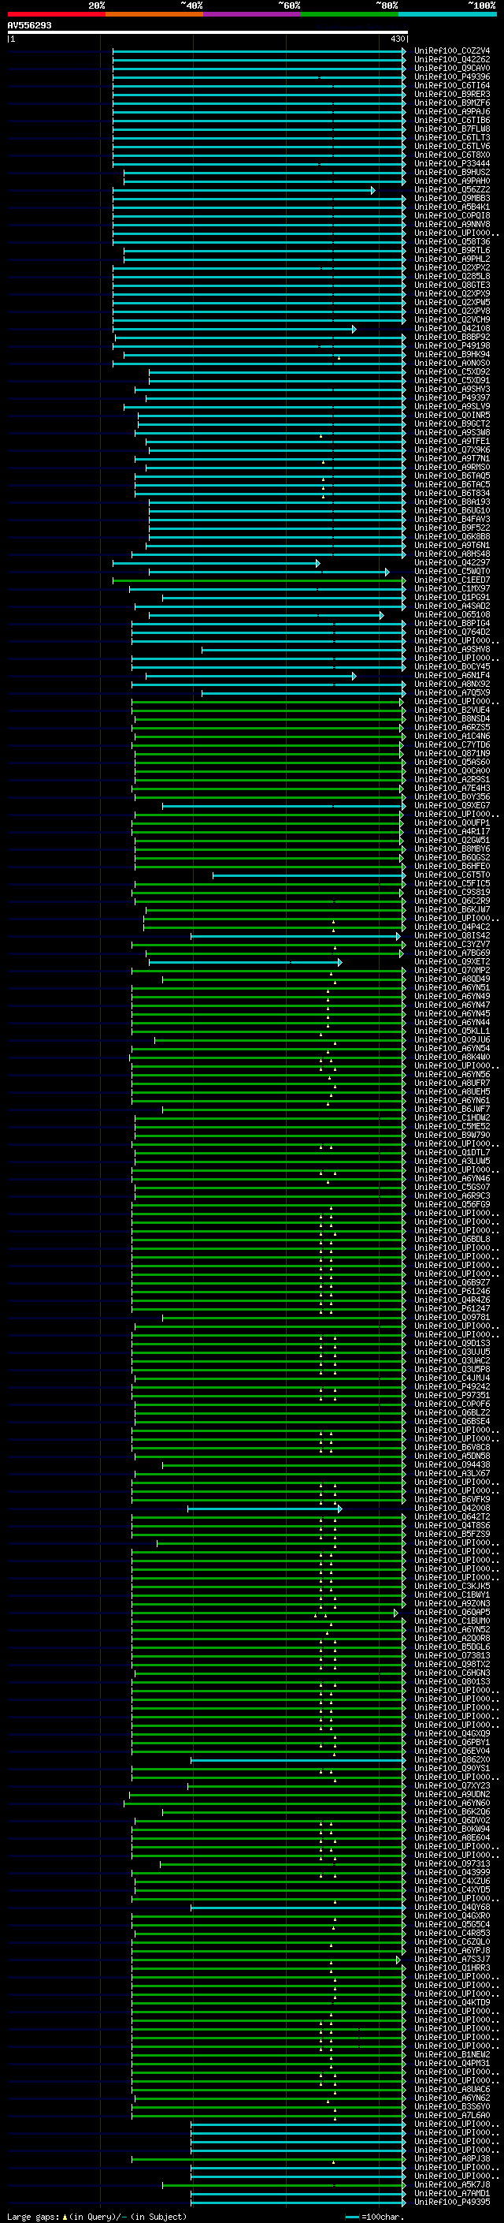This screenshot has width=504, height=2223.
Task: Click the orange ~40% identity legend segment
Action: pos(154,14)
